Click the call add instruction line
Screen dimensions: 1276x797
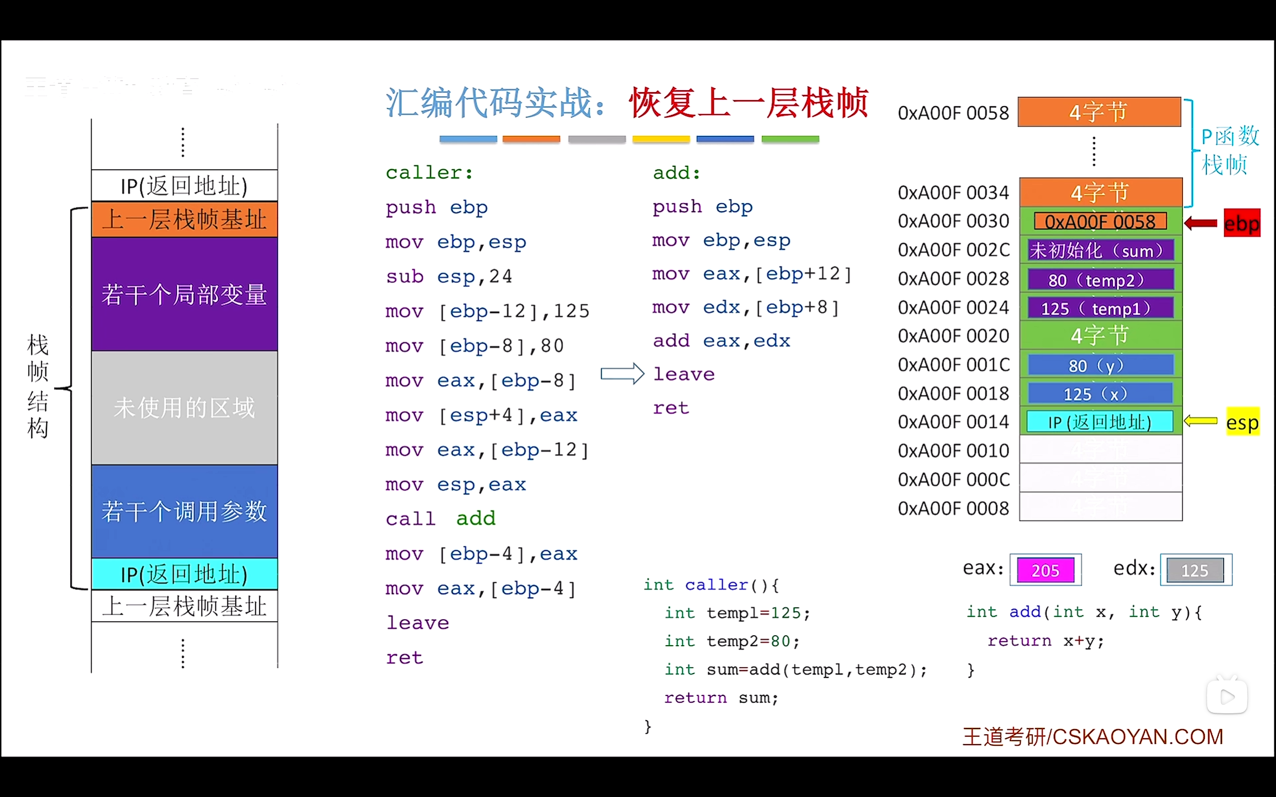[440, 519]
